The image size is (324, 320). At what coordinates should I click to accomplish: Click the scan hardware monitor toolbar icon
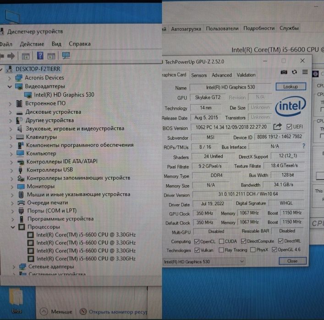(66, 55)
